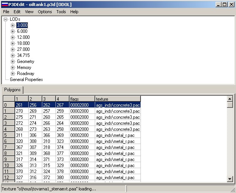Screen dimensions: 236x193
Task: Click texture cell of row 8 metal_r.pac
Action: point(117,153)
